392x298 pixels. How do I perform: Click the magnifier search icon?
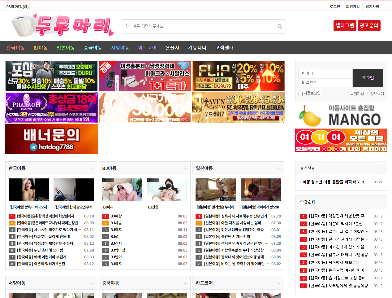tap(280, 27)
